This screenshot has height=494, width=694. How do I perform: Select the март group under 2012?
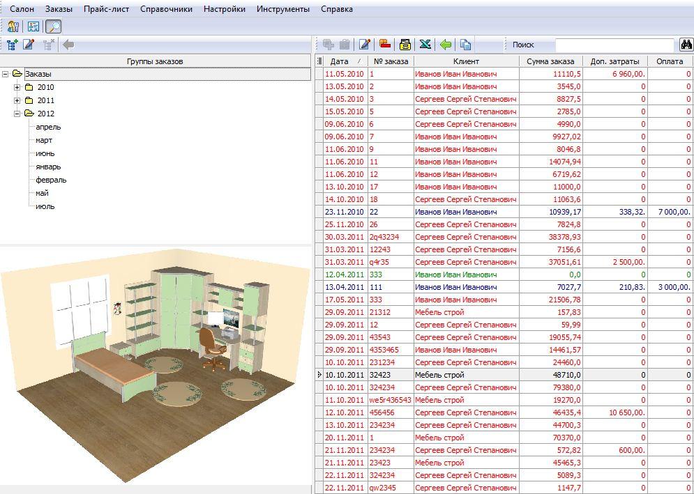44,140
